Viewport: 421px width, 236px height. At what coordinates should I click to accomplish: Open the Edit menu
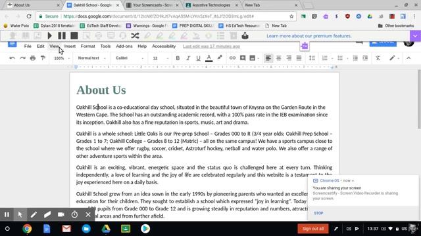(x=41, y=47)
